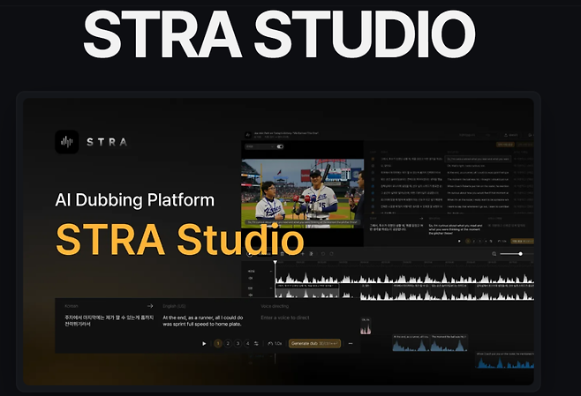
Task: Click the project icon beside the video title
Action: [x=248, y=135]
